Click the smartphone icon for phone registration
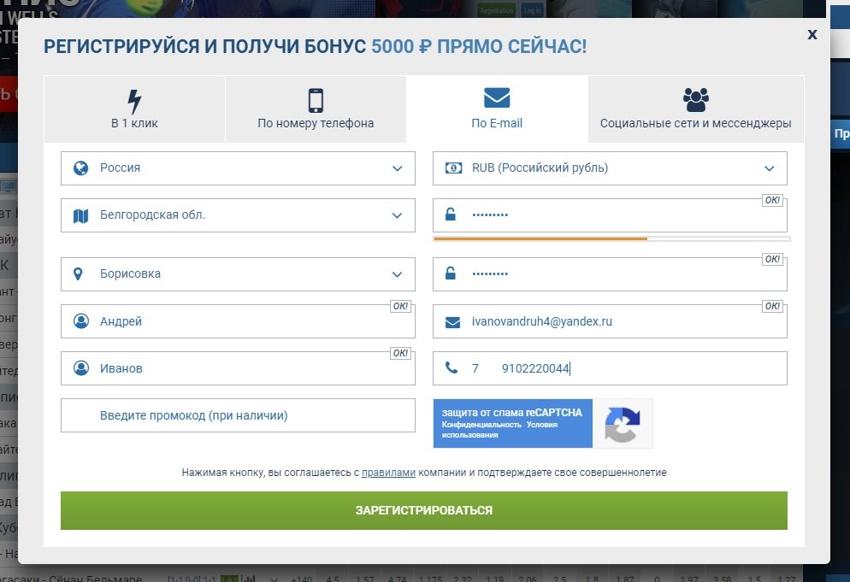Image resolution: width=850 pixels, height=582 pixels. (x=316, y=100)
